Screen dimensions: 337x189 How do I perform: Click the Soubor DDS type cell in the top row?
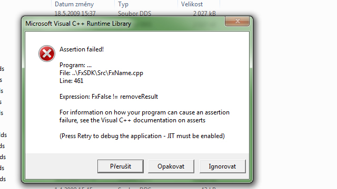[134, 14]
